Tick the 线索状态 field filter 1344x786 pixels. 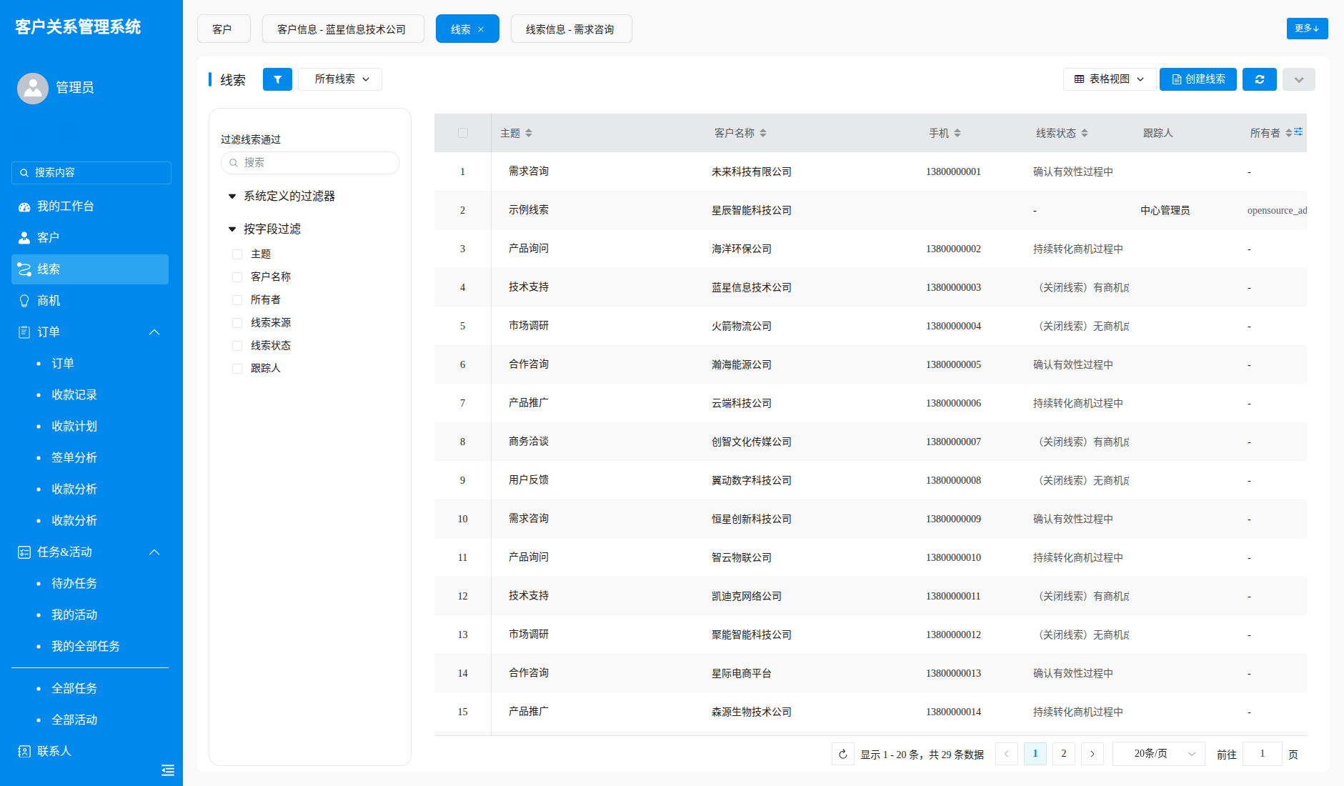(x=237, y=346)
